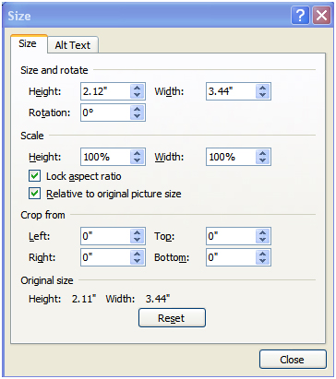This screenshot has width=336, height=379.
Task: Click the Crop from Top field
Action: pyautogui.click(x=231, y=236)
